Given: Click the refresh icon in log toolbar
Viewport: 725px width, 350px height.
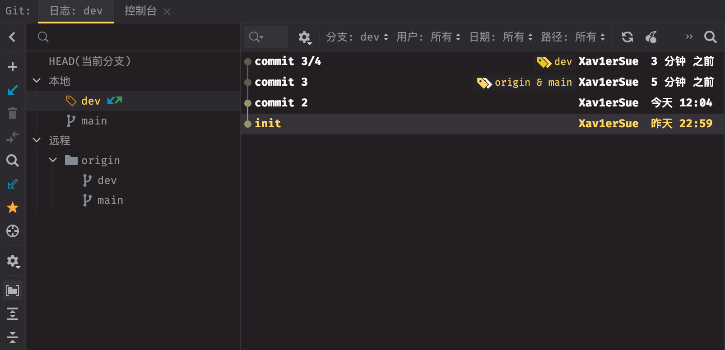Looking at the screenshot, I should [x=627, y=37].
